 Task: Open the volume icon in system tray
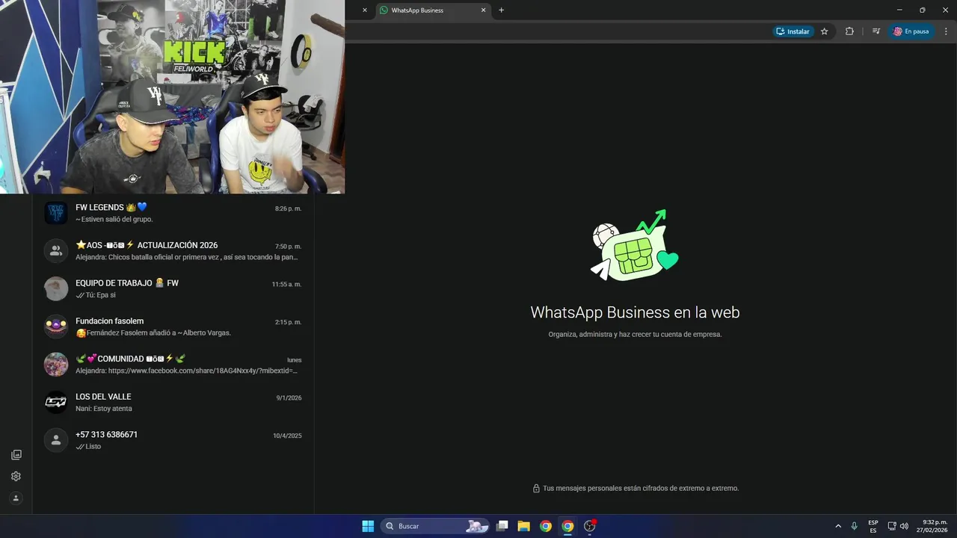point(904,526)
